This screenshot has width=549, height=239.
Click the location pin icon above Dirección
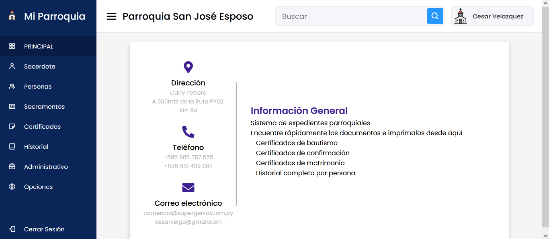(x=188, y=67)
